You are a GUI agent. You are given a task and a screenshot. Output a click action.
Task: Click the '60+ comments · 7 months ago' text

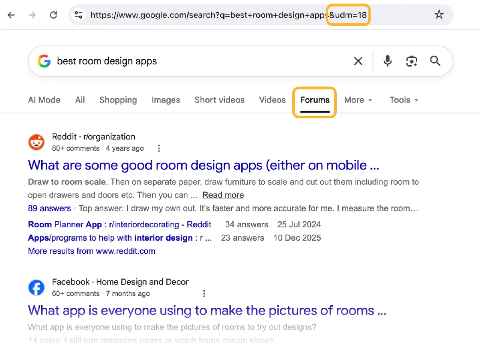coord(101,294)
